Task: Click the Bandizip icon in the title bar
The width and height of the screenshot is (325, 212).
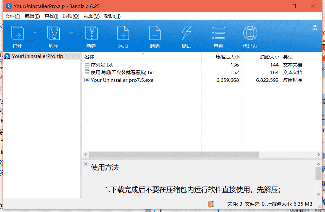Action: point(9,6)
